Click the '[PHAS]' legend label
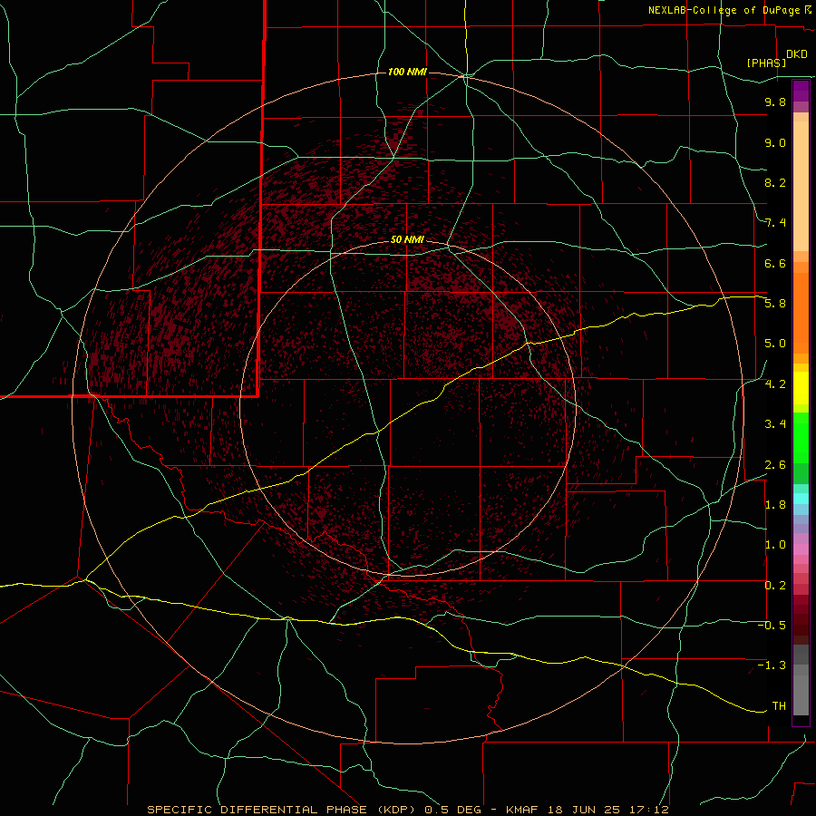The image size is (816, 816). [x=766, y=63]
